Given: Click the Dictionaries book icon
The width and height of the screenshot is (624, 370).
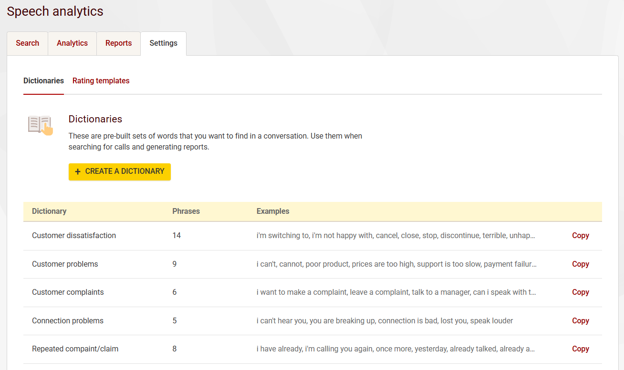Looking at the screenshot, I should (x=40, y=125).
